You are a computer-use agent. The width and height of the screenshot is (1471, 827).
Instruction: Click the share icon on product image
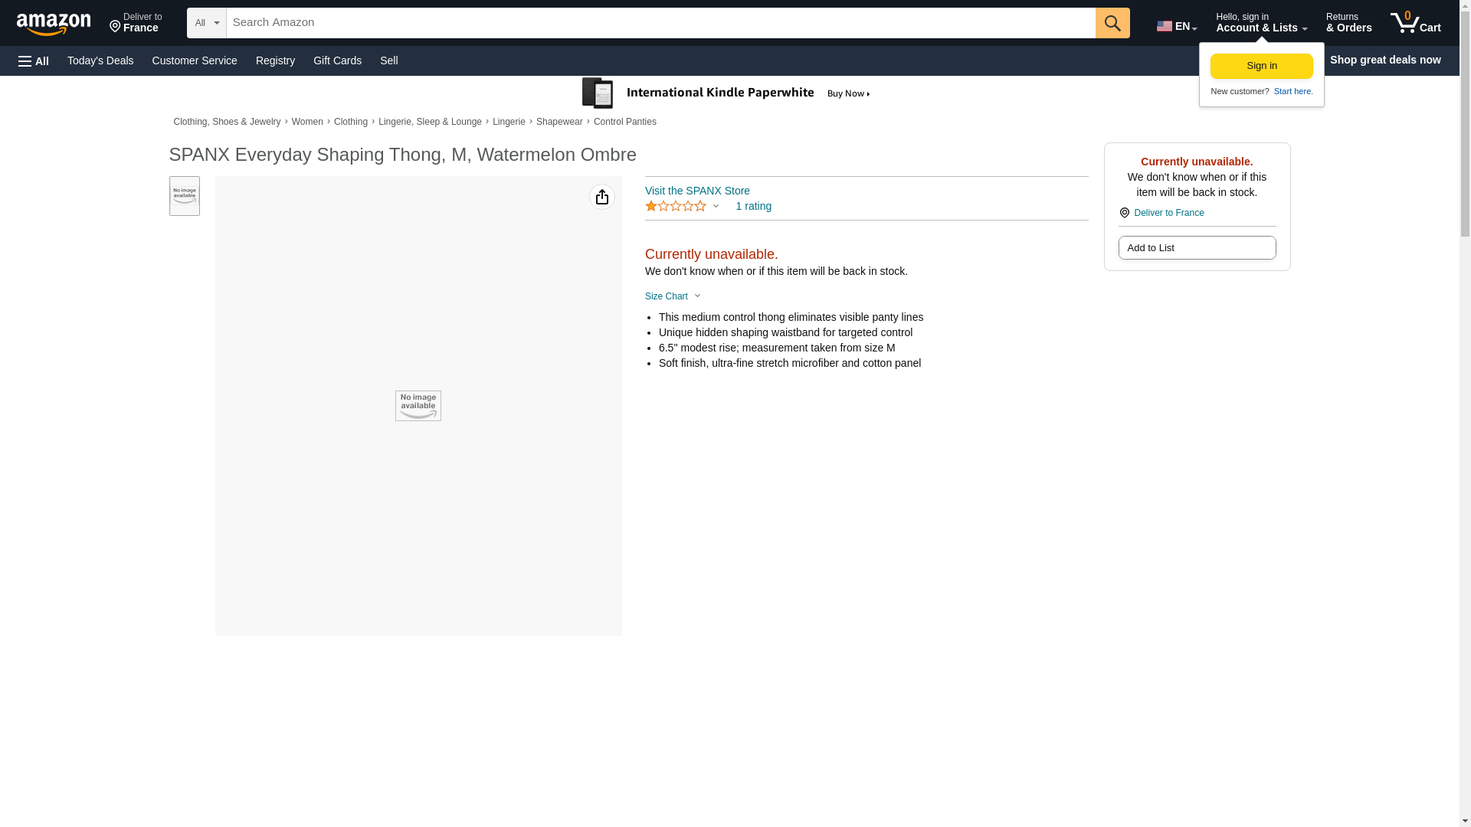click(601, 198)
